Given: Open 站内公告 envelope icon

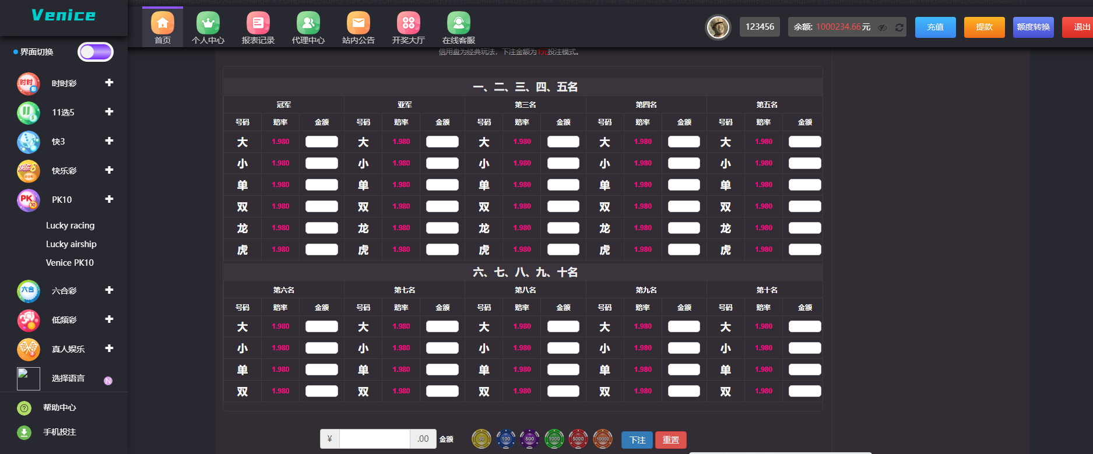Looking at the screenshot, I should coord(359,23).
